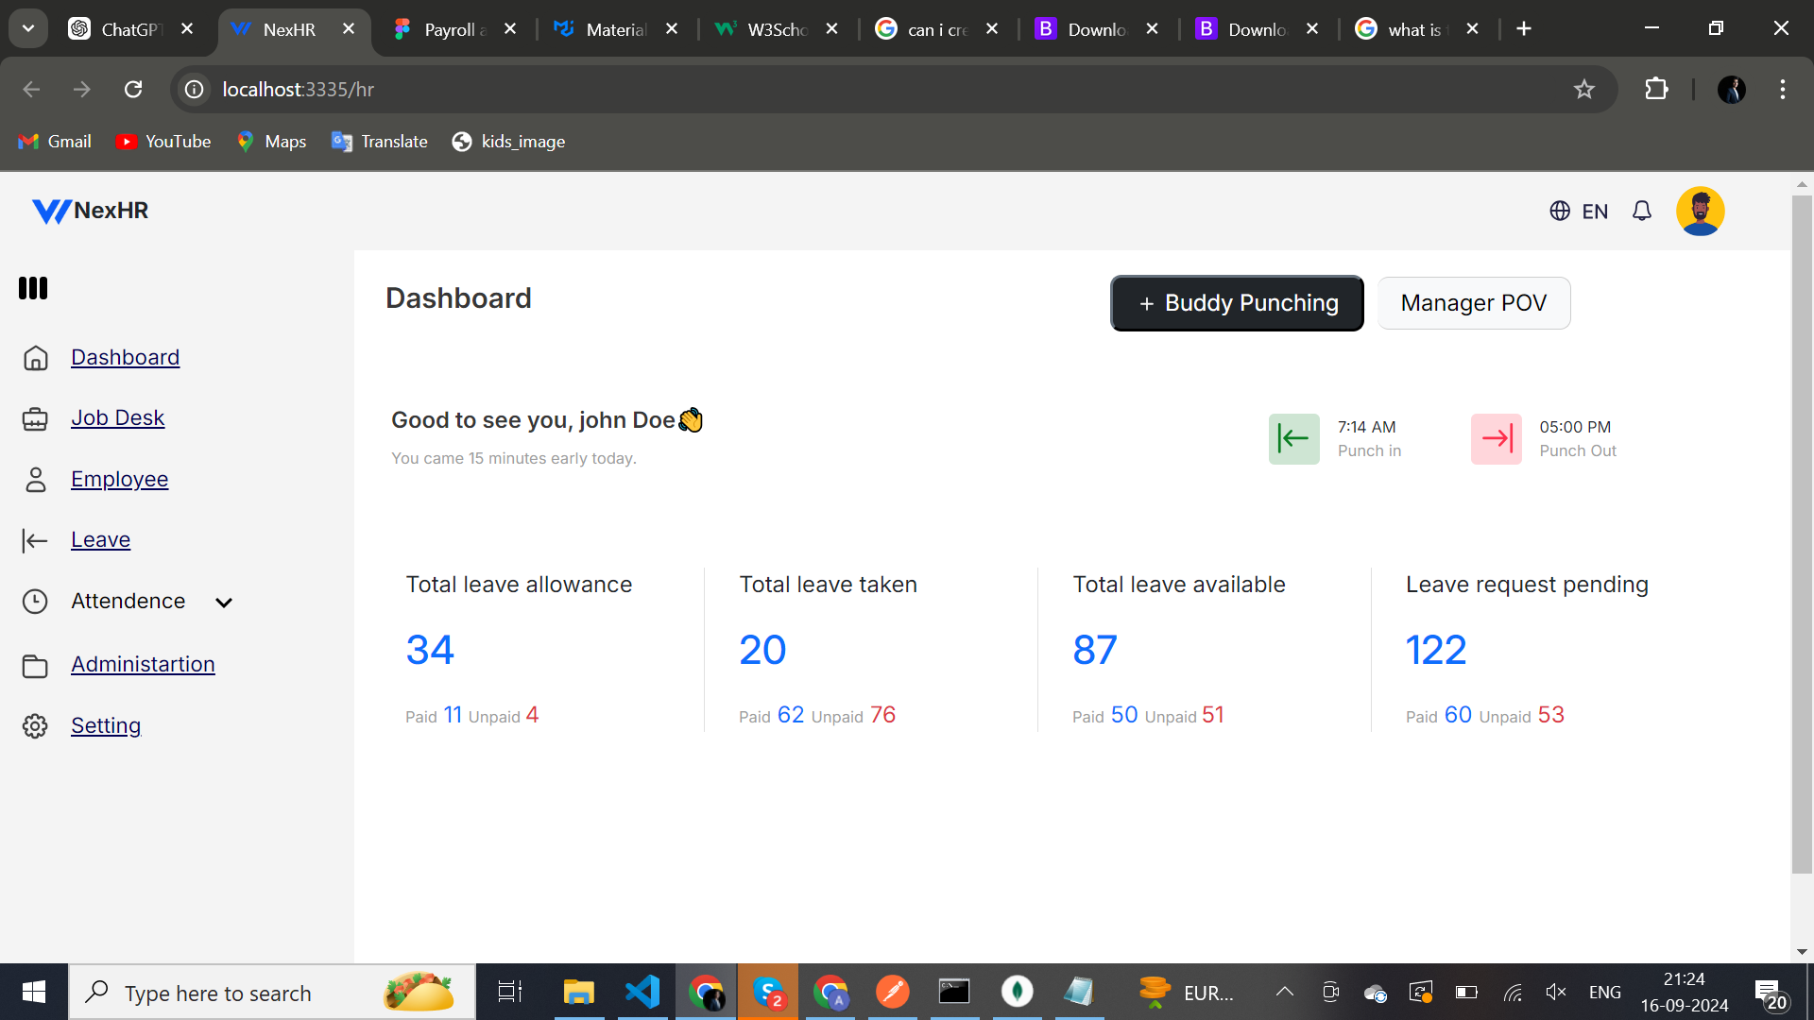
Task: Click the Setting gear icon in sidebar
Action: point(35,725)
